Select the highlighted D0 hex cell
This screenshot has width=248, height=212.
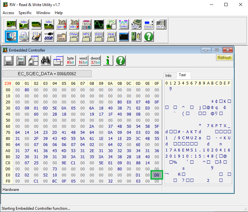156,175
